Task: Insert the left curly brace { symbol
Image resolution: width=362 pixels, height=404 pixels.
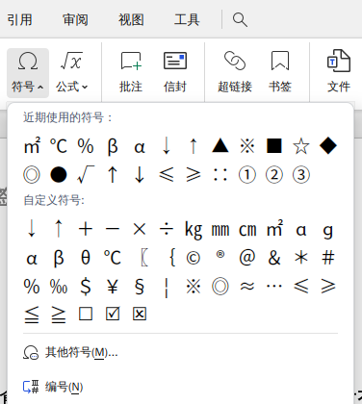Action: point(172,258)
